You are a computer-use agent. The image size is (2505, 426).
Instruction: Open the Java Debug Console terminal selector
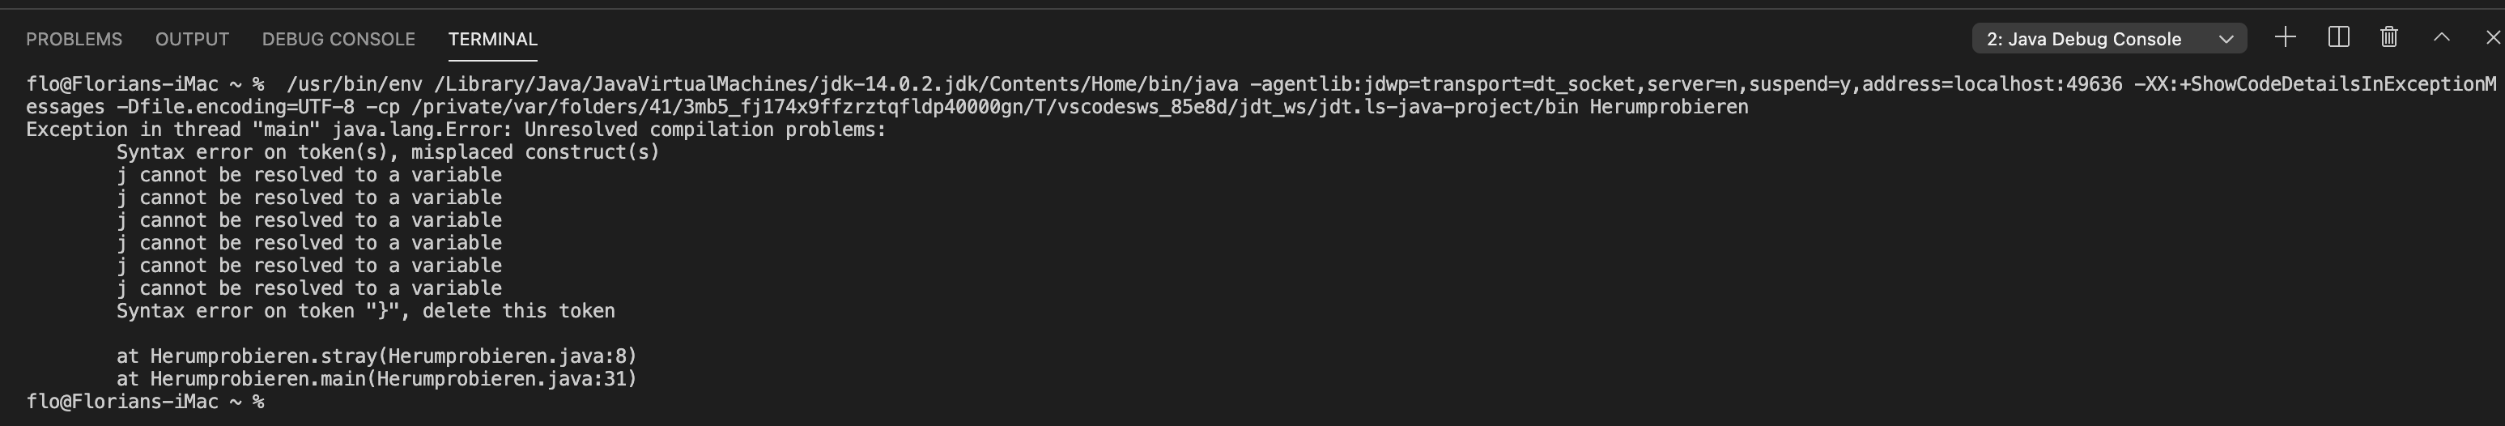coord(2109,39)
